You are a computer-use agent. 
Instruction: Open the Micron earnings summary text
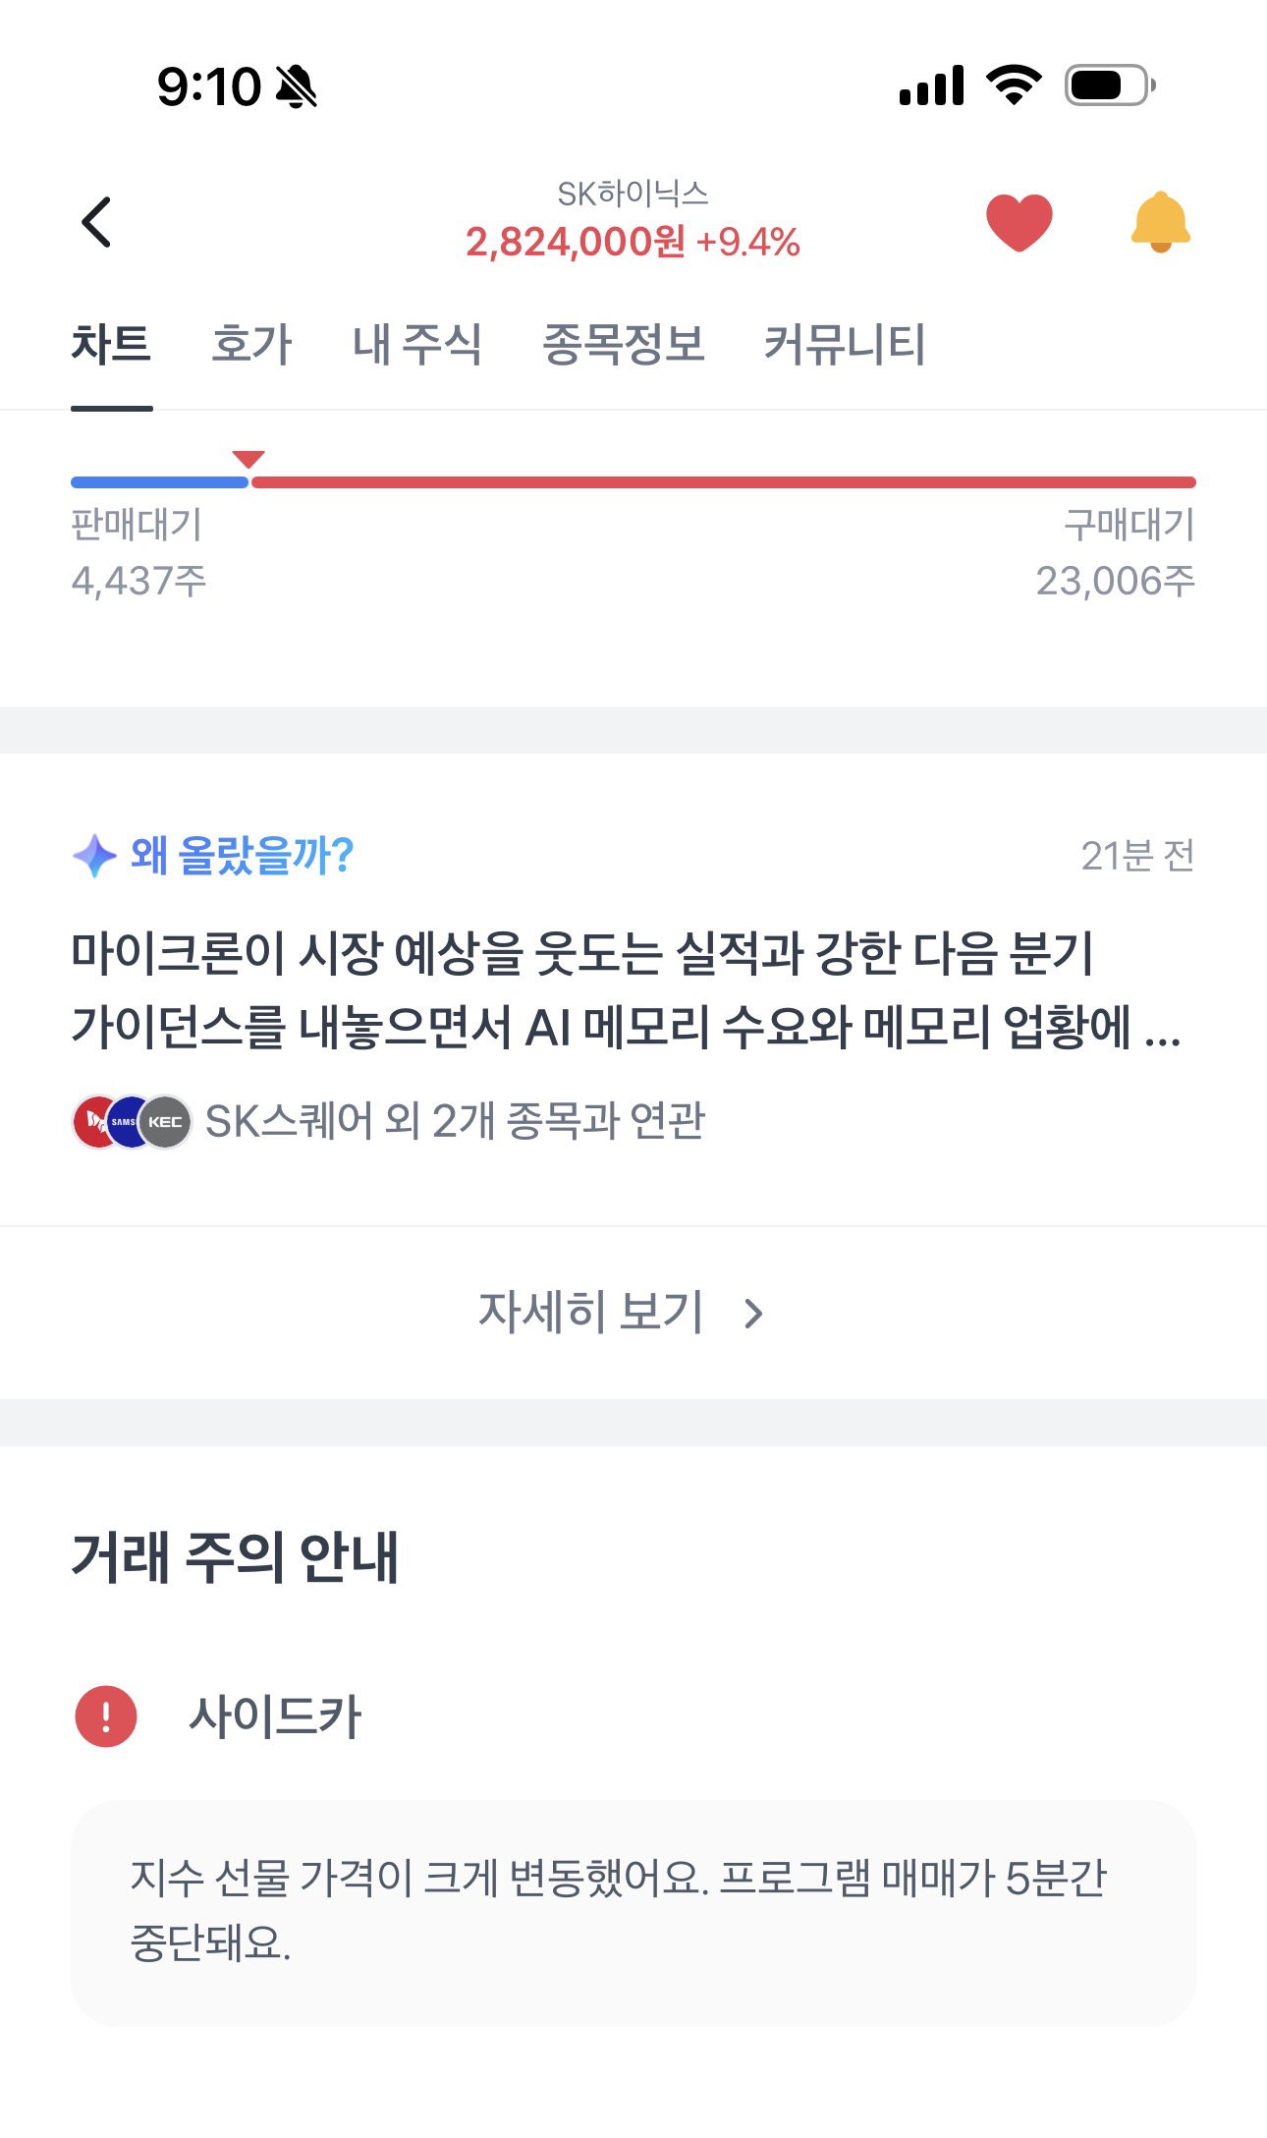627,989
